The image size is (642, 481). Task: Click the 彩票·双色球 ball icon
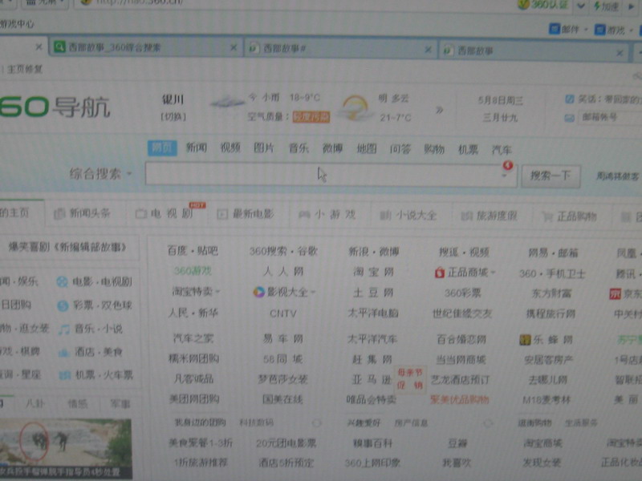tap(63, 305)
